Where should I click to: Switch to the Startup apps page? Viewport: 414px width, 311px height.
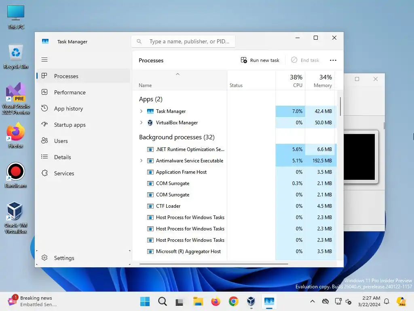(83, 125)
